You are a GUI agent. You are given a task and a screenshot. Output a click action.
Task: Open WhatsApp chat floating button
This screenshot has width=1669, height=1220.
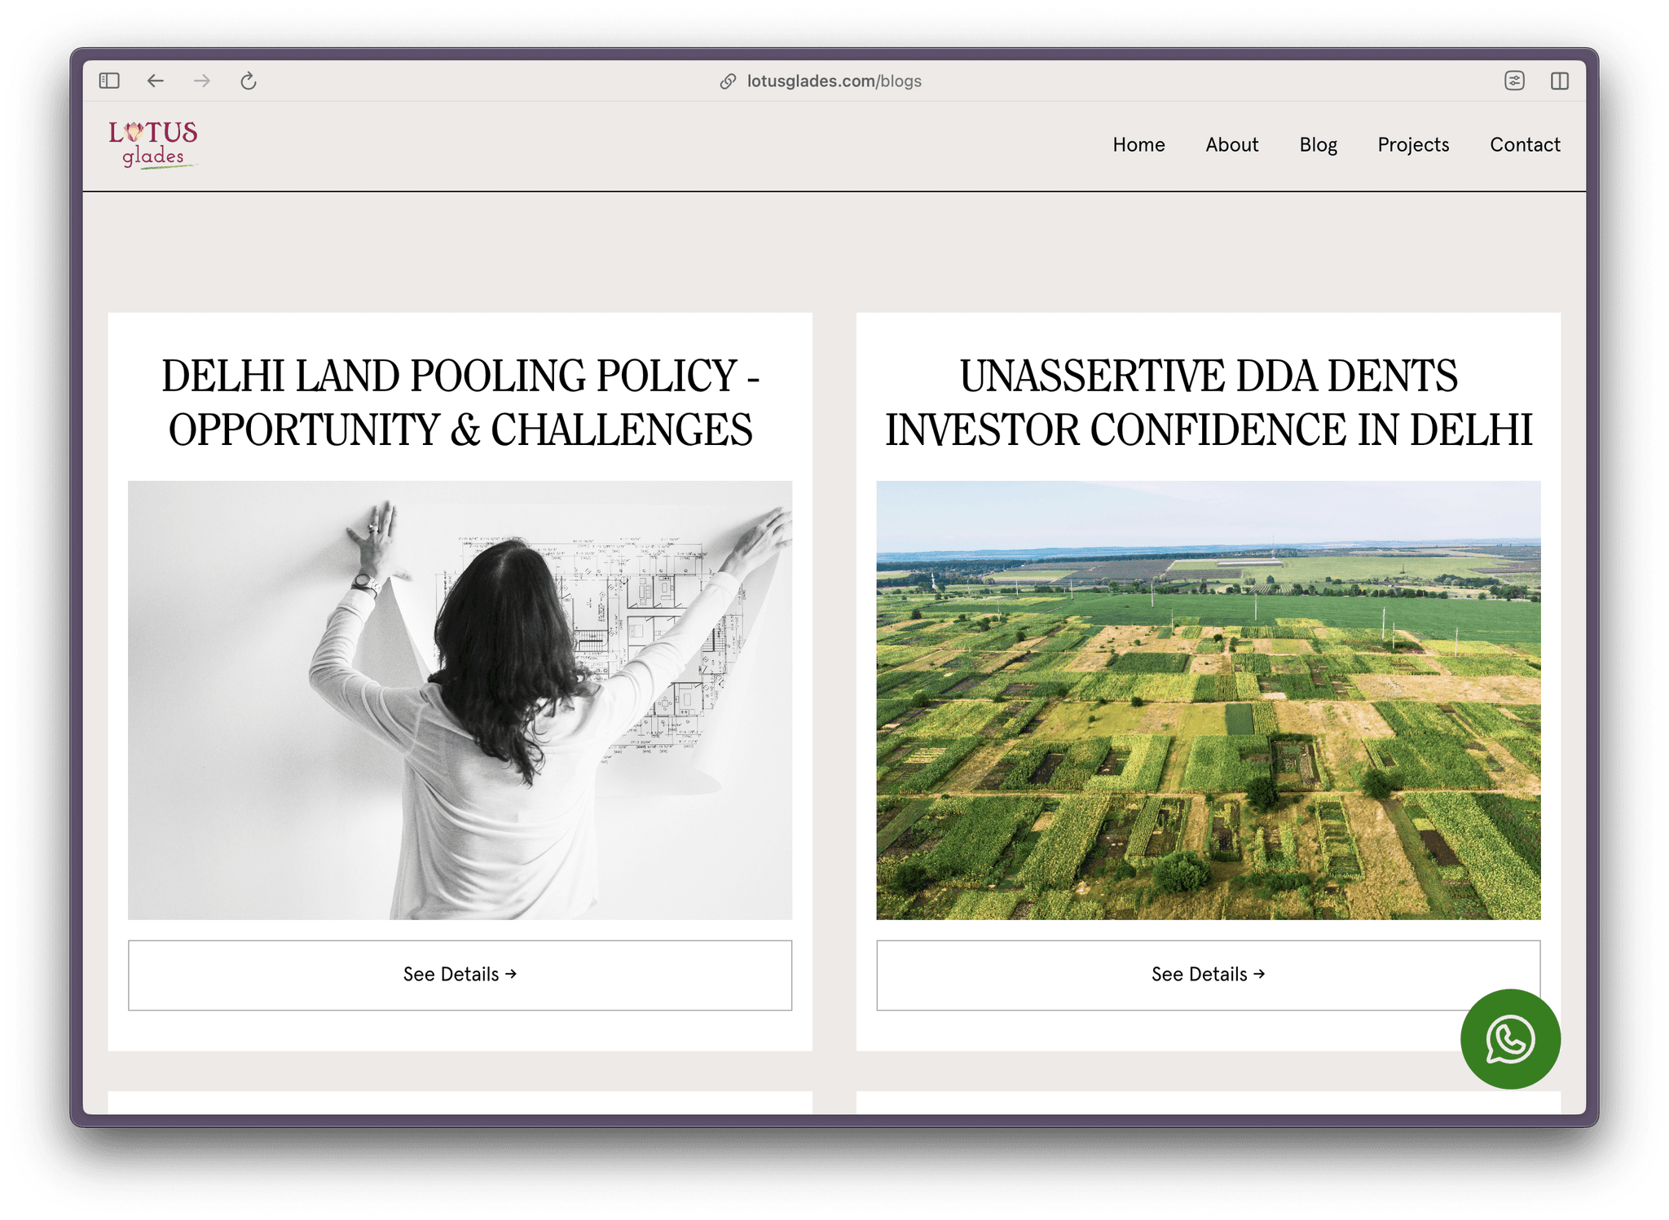1510,1039
